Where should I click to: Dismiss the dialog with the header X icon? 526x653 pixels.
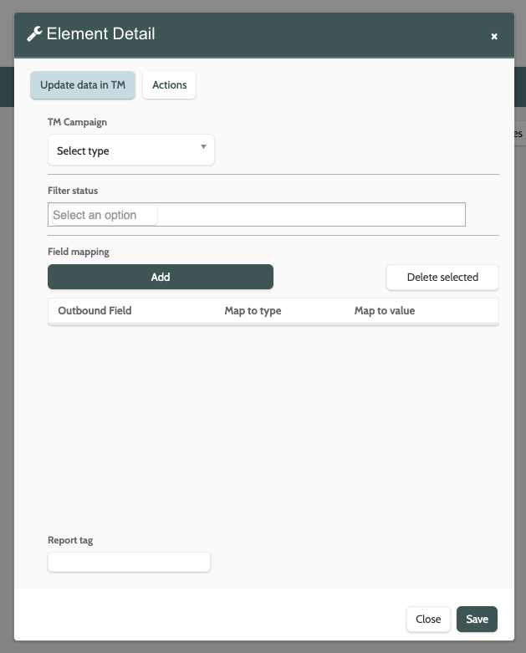494,36
